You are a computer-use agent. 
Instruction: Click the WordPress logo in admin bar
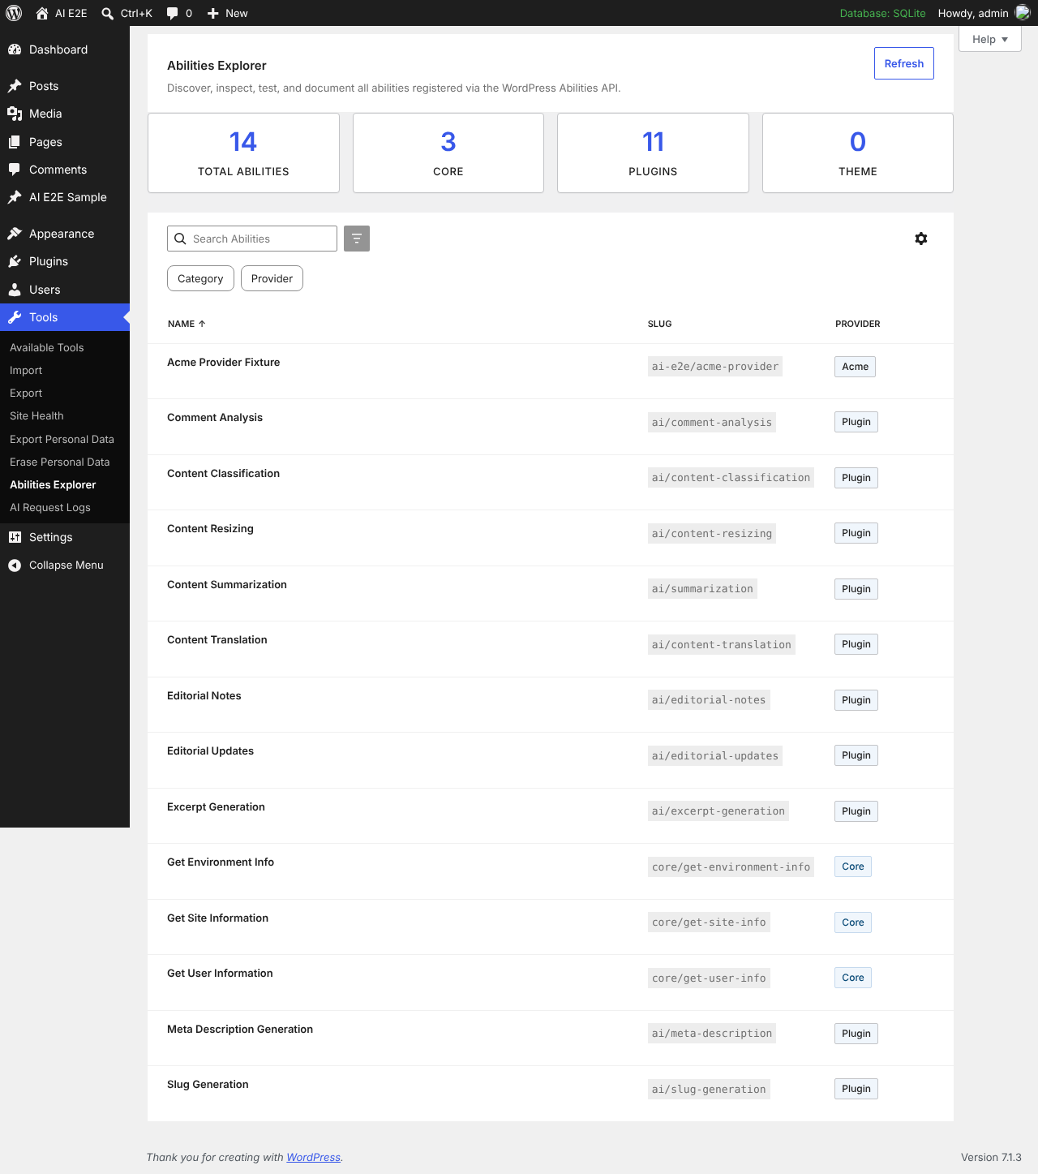pos(14,13)
